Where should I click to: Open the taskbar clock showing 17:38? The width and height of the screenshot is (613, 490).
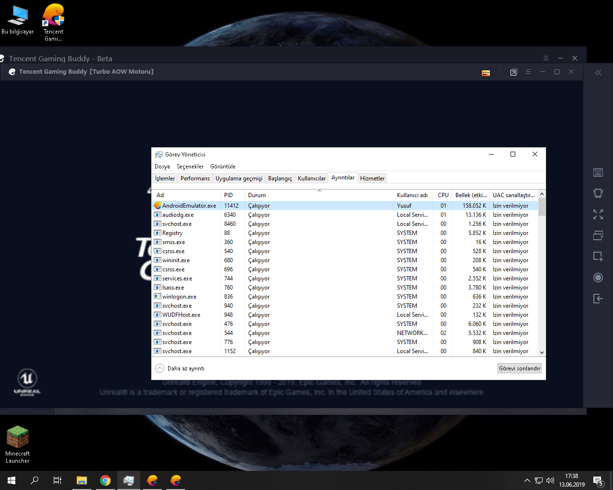572,480
